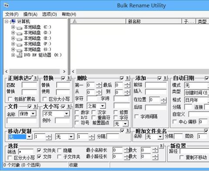The height and width of the screenshot is (171, 209).
Task: Toggle the Add section enable checkbox
Action: 160,78
